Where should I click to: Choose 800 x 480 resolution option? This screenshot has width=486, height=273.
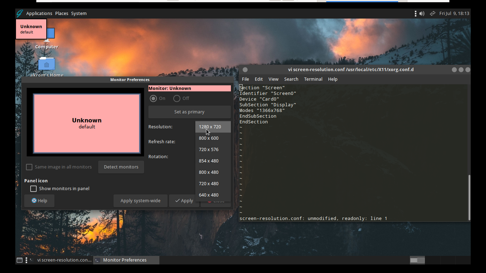(213, 172)
